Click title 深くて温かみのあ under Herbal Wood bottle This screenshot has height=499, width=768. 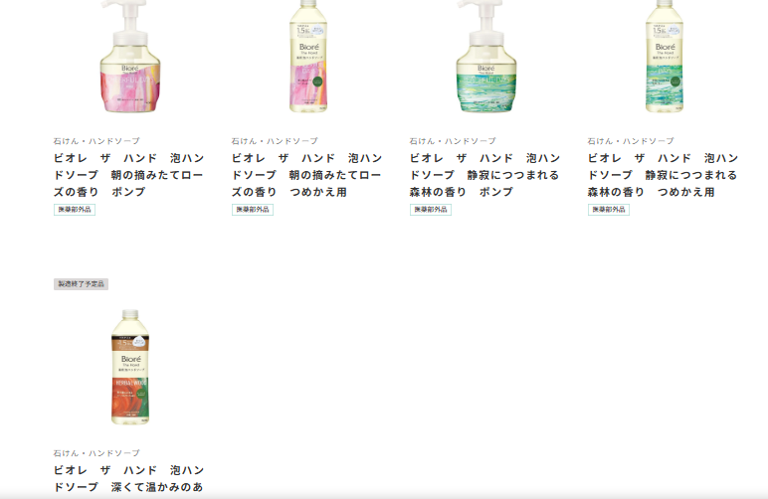pos(128,478)
